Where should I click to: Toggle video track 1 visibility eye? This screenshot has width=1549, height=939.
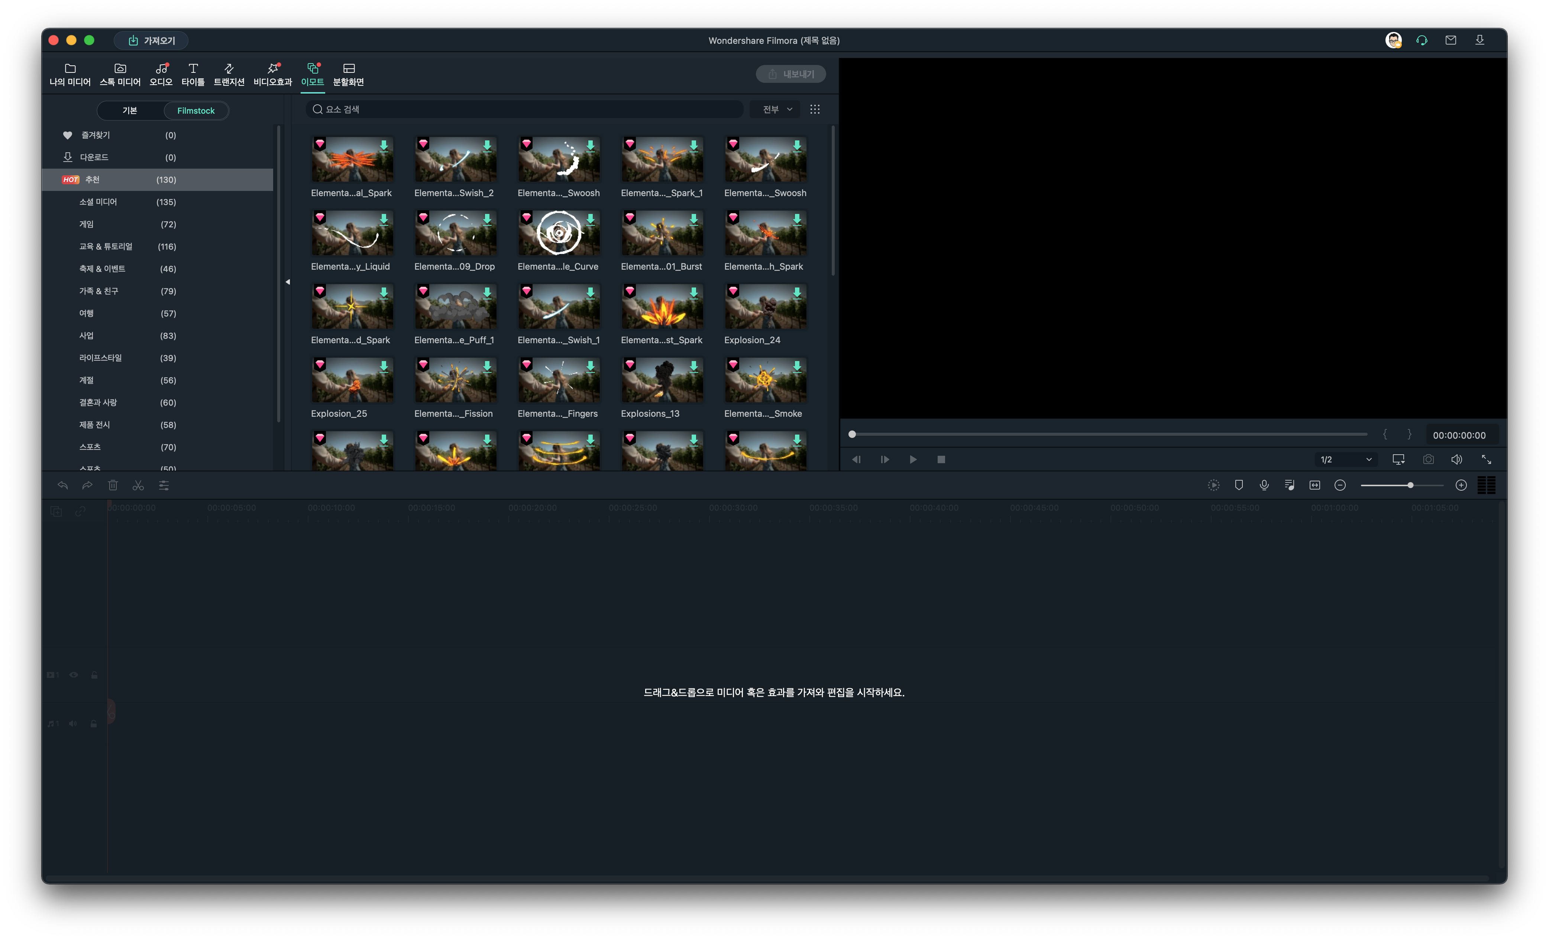click(x=74, y=675)
